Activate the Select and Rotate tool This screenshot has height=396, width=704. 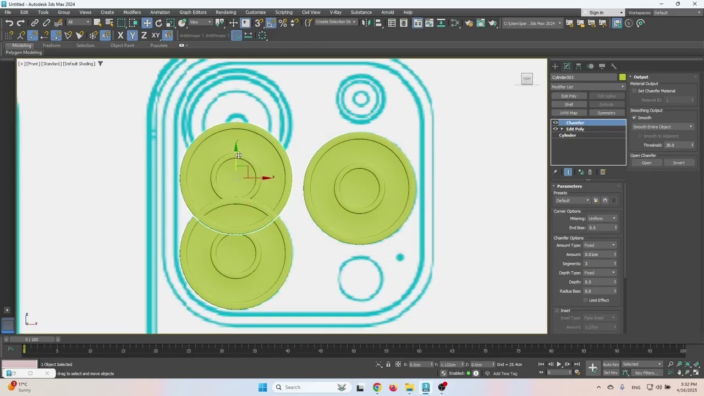pos(159,23)
